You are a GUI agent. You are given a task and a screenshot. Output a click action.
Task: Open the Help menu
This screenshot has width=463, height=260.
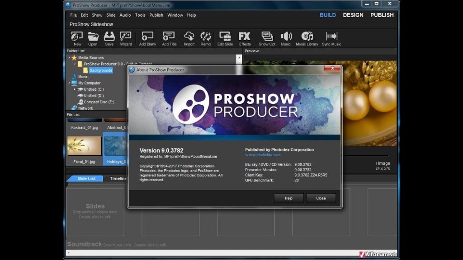tap(191, 15)
